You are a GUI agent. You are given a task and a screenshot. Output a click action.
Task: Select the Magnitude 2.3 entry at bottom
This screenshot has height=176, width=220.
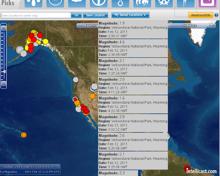pos(118,173)
